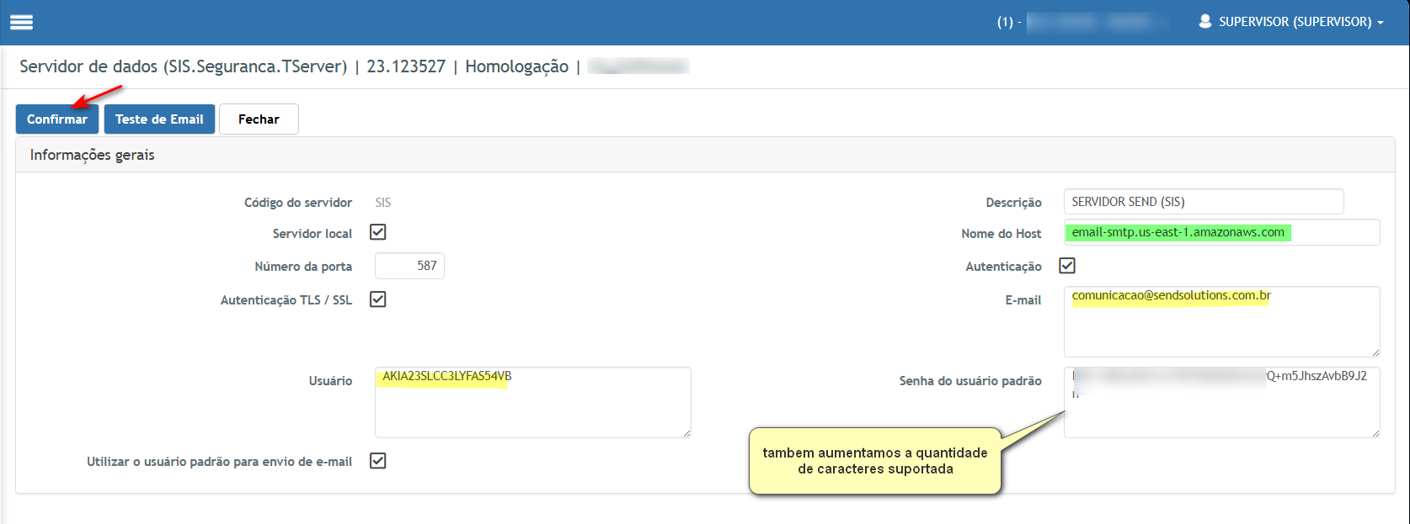Toggle the Autenticação TLS / SSL checkbox
The width and height of the screenshot is (1410, 524).
tap(378, 299)
